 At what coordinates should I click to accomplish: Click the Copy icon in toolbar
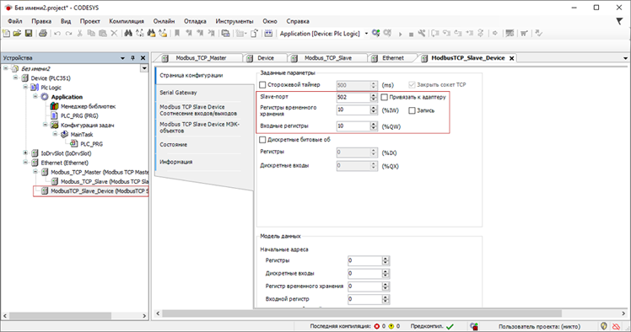point(91,34)
